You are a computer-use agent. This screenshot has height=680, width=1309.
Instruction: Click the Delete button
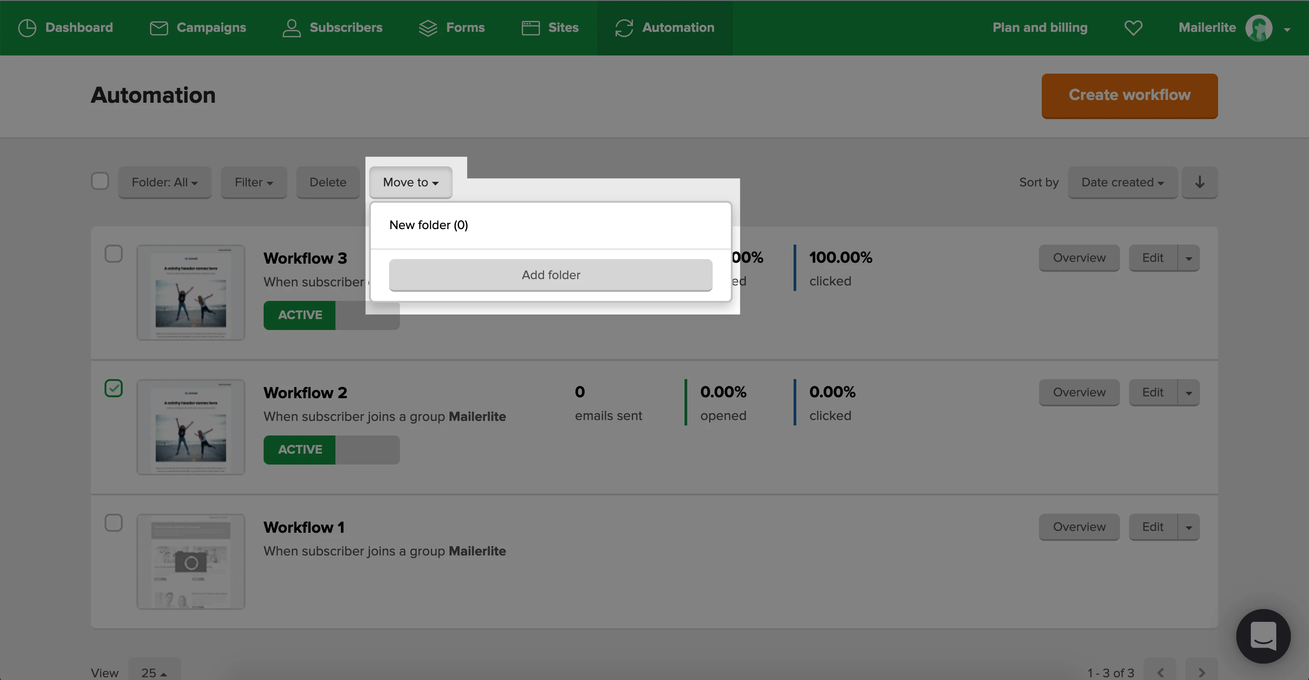pyautogui.click(x=328, y=182)
